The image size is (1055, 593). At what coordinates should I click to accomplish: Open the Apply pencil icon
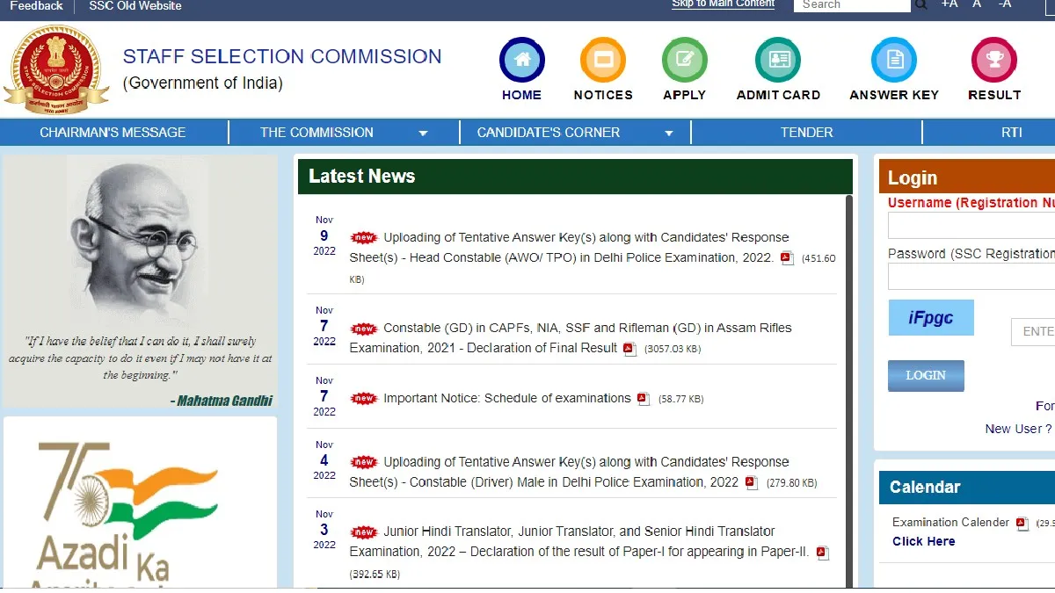click(684, 61)
